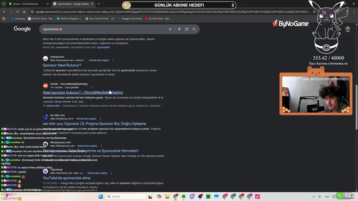Switch the TUR keyboard language

tap(327, 197)
